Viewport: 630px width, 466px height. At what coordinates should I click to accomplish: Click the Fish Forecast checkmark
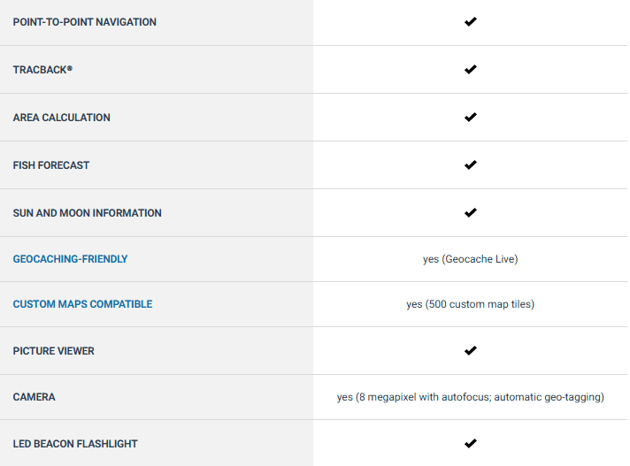tap(470, 165)
